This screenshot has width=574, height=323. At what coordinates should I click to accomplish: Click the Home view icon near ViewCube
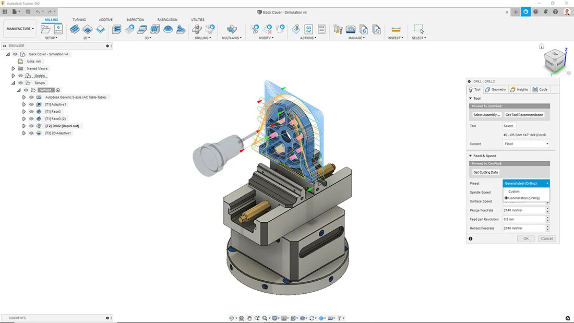pos(542,46)
